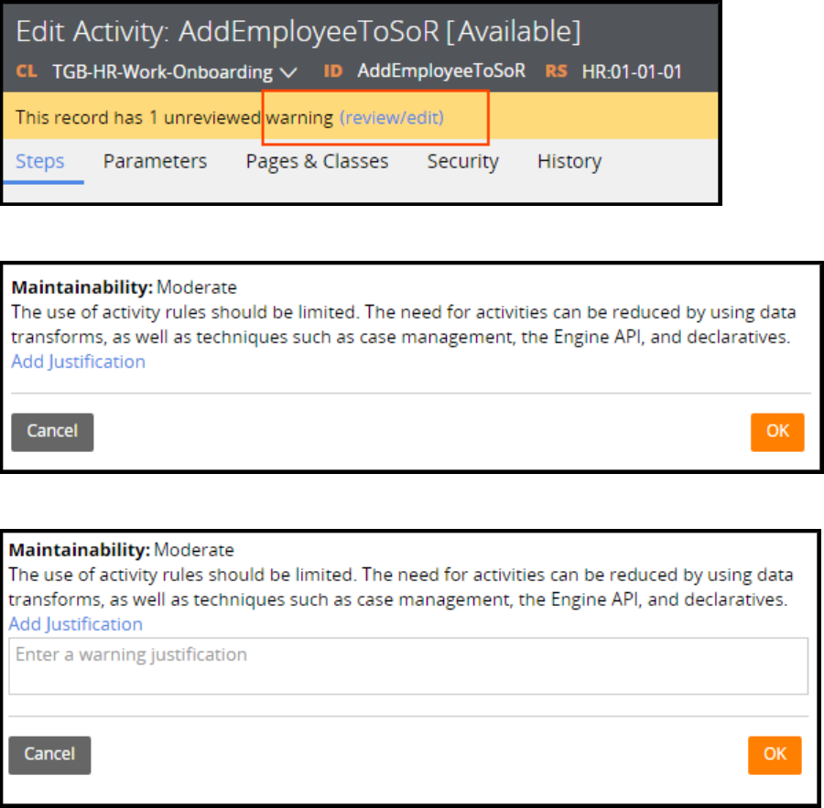Image resolution: width=824 pixels, height=808 pixels.
Task: Expand the TGB-HR-Work-Onboarding class chevron
Action: [290, 71]
